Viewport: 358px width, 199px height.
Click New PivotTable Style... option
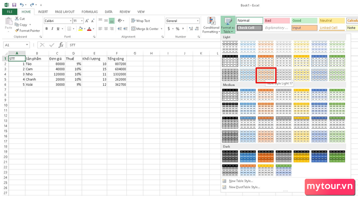244,187
